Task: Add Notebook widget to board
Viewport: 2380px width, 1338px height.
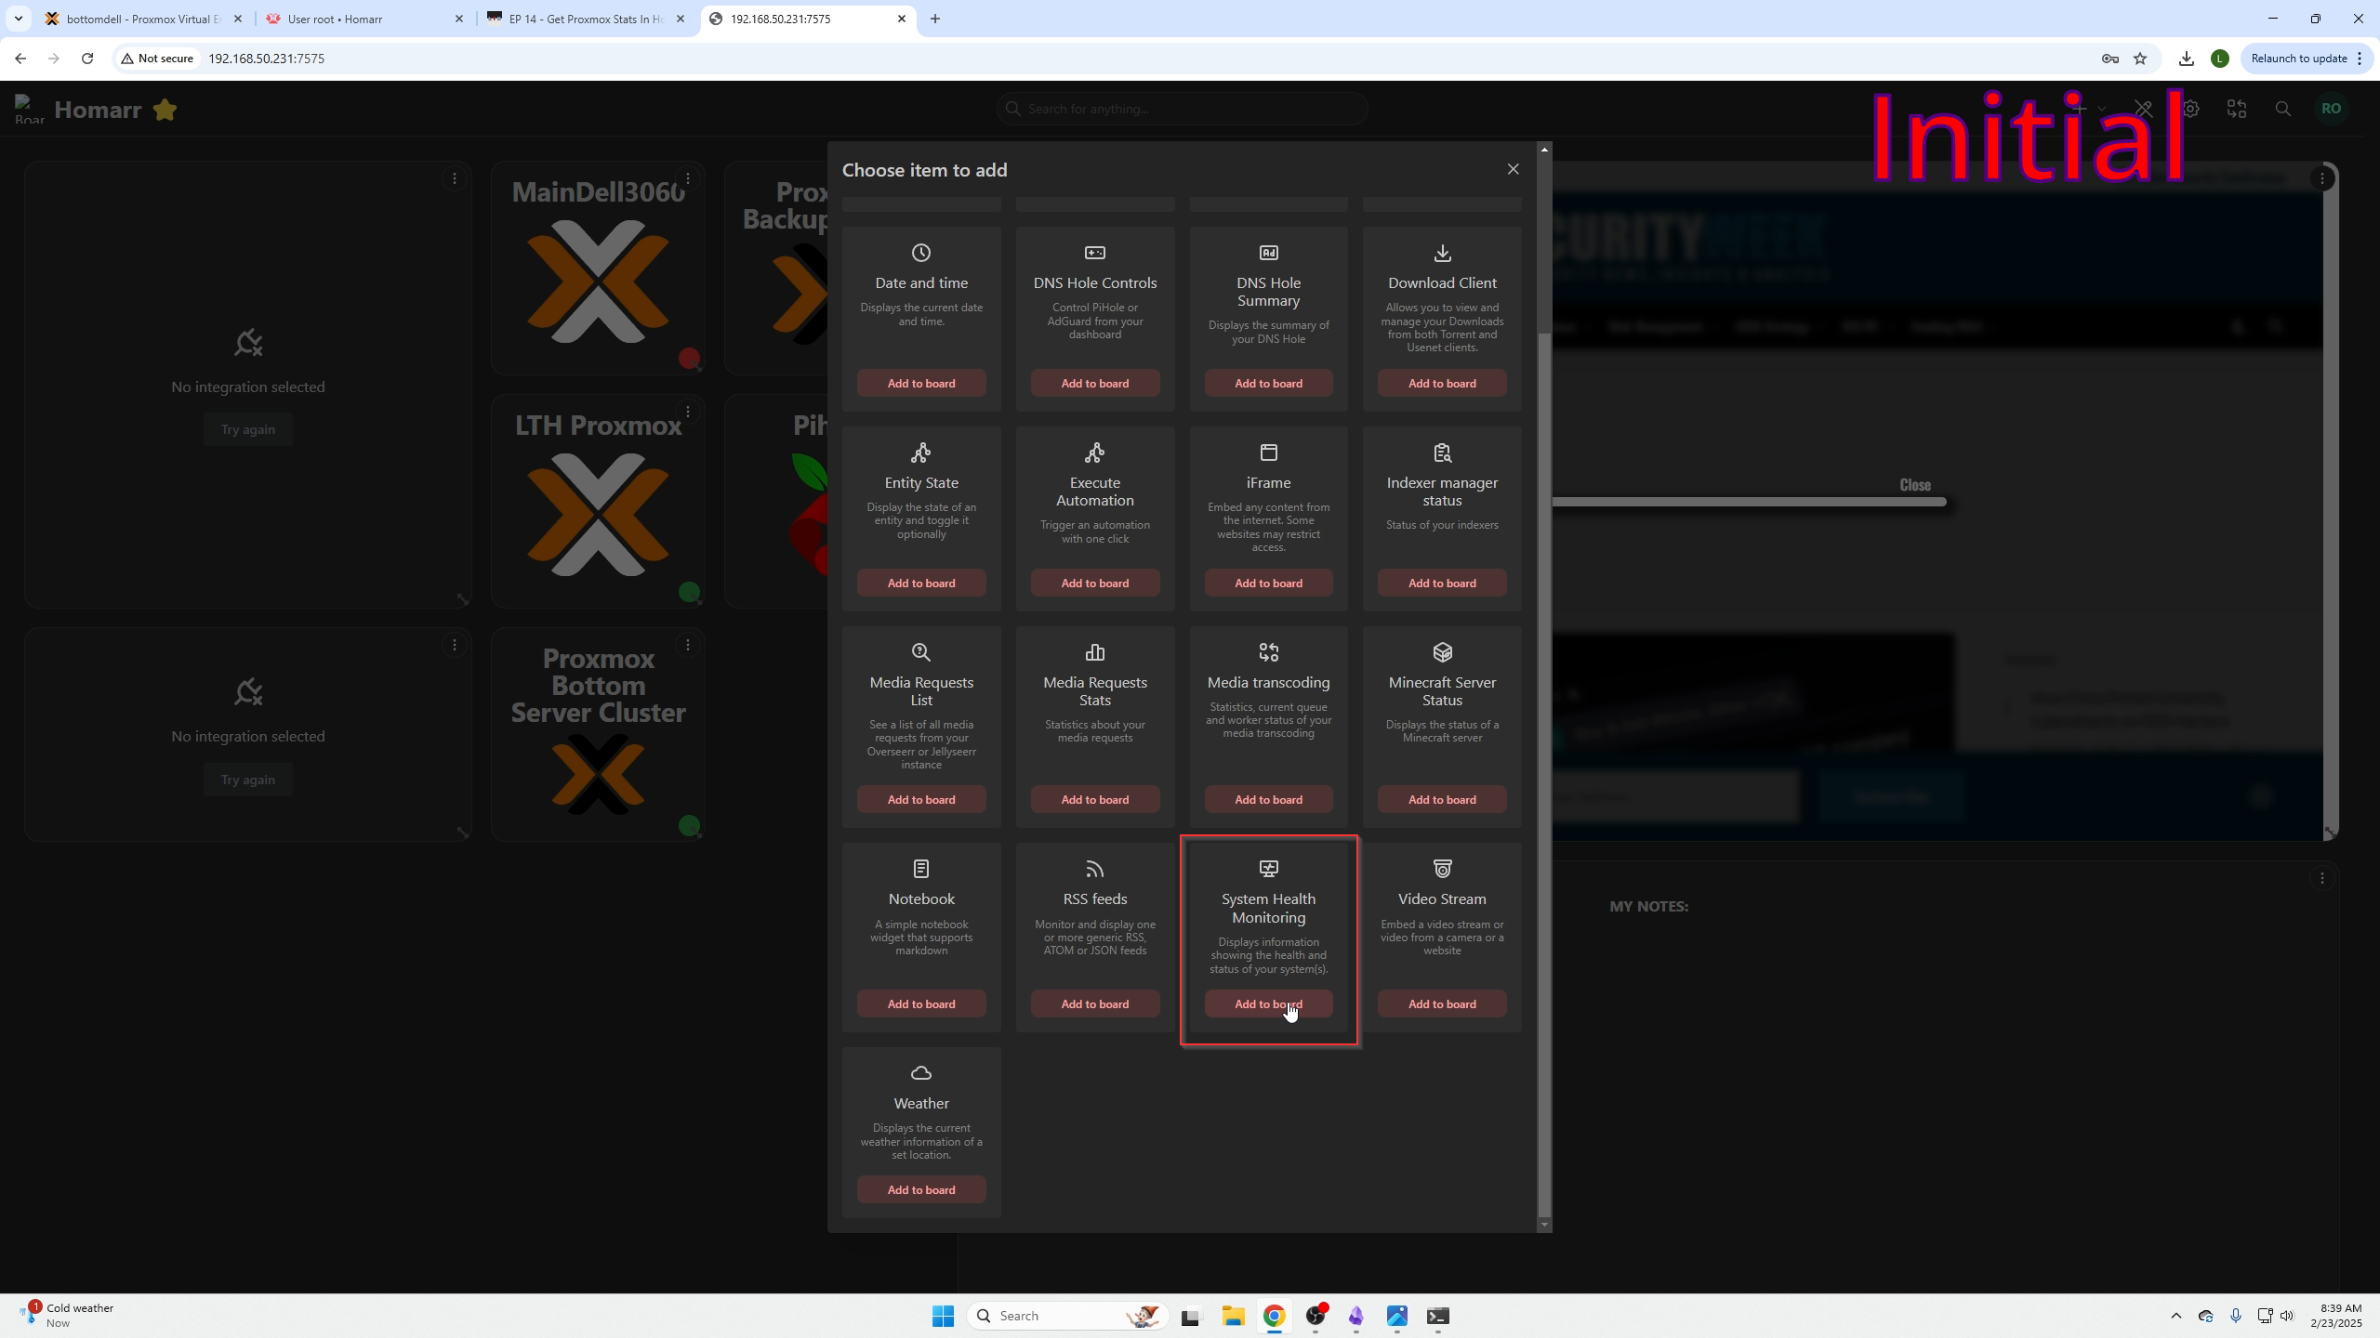Action: 920,1003
